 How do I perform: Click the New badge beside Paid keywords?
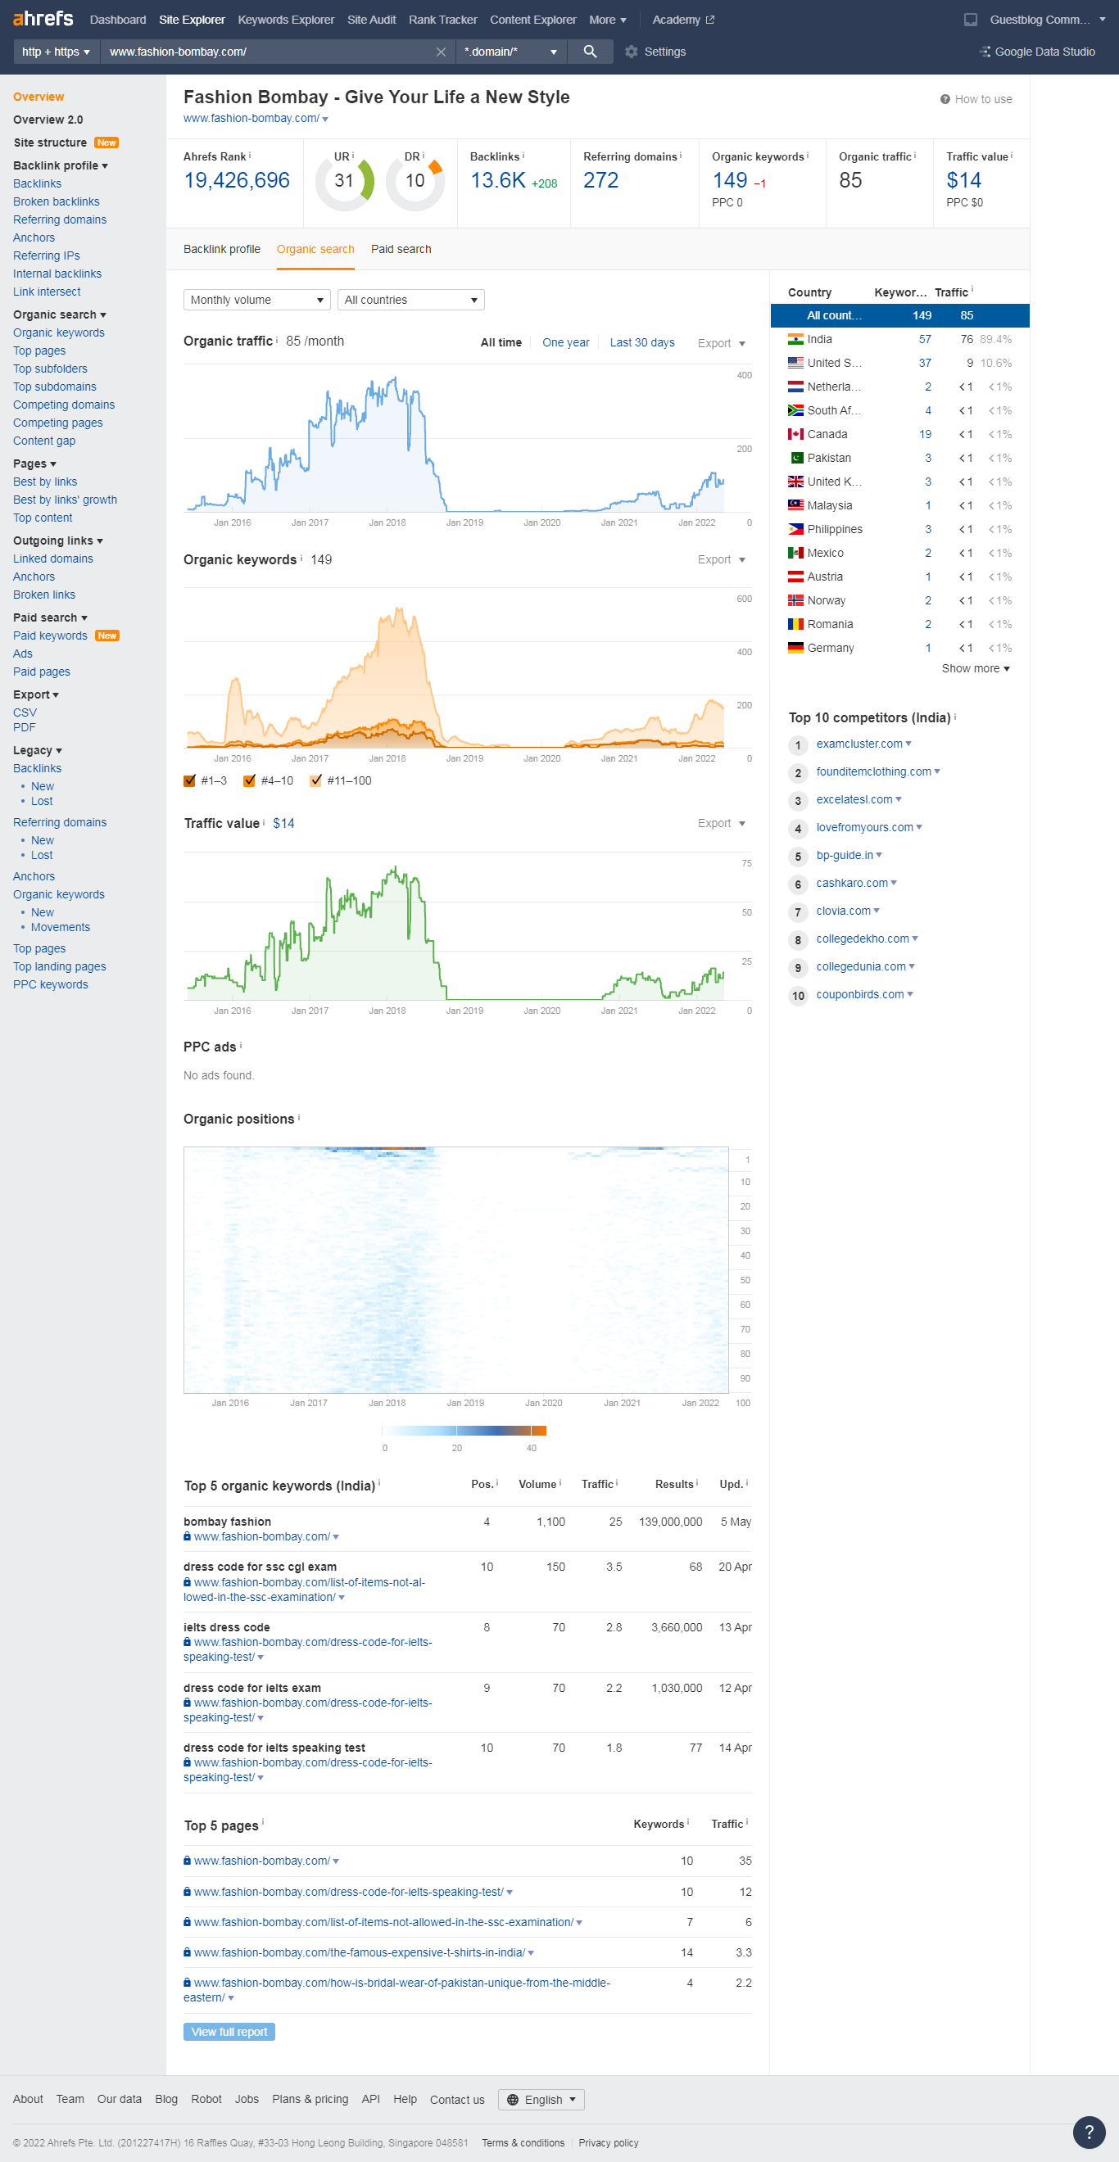(x=107, y=635)
